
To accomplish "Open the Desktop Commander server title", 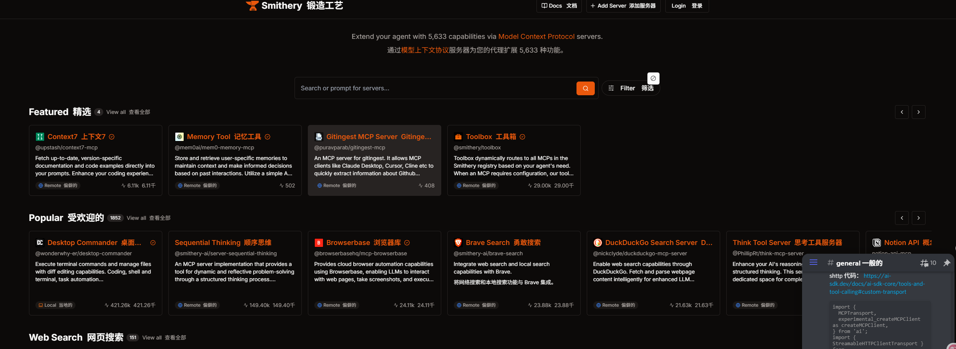I will click(94, 243).
